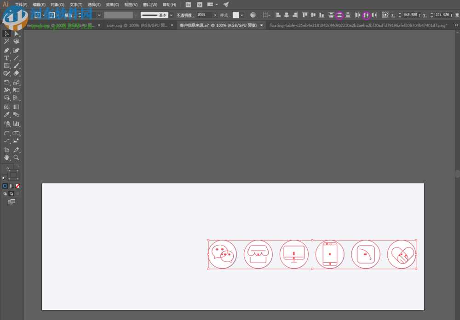
Task: Open the 效果(C) menu
Action: click(112, 5)
